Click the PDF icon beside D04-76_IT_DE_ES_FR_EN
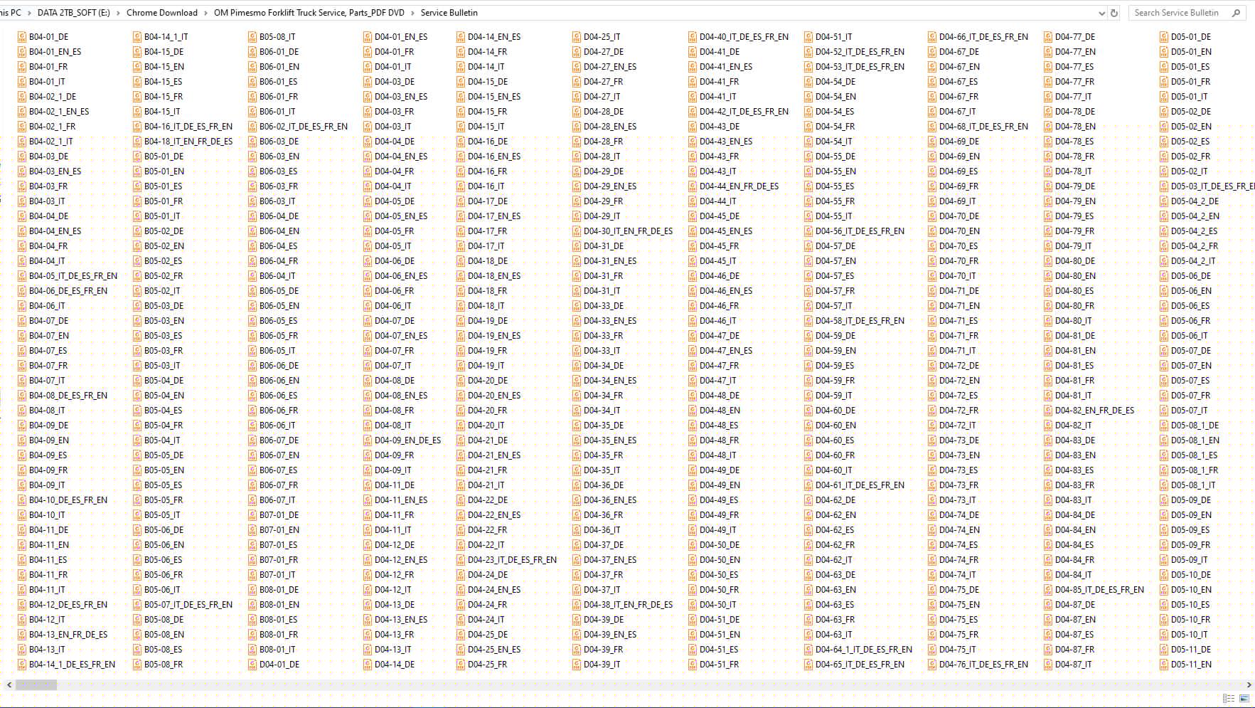 [932, 665]
